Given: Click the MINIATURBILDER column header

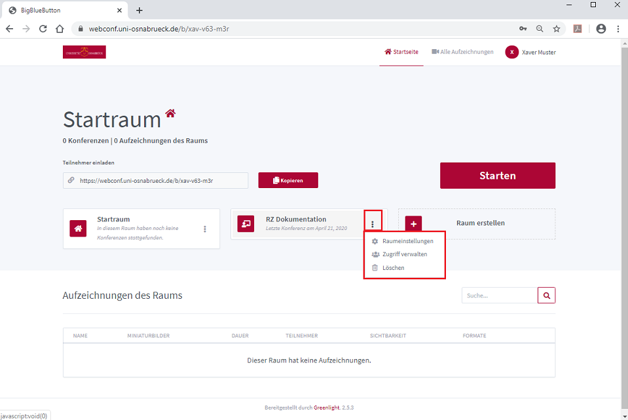Looking at the screenshot, I should [148, 336].
